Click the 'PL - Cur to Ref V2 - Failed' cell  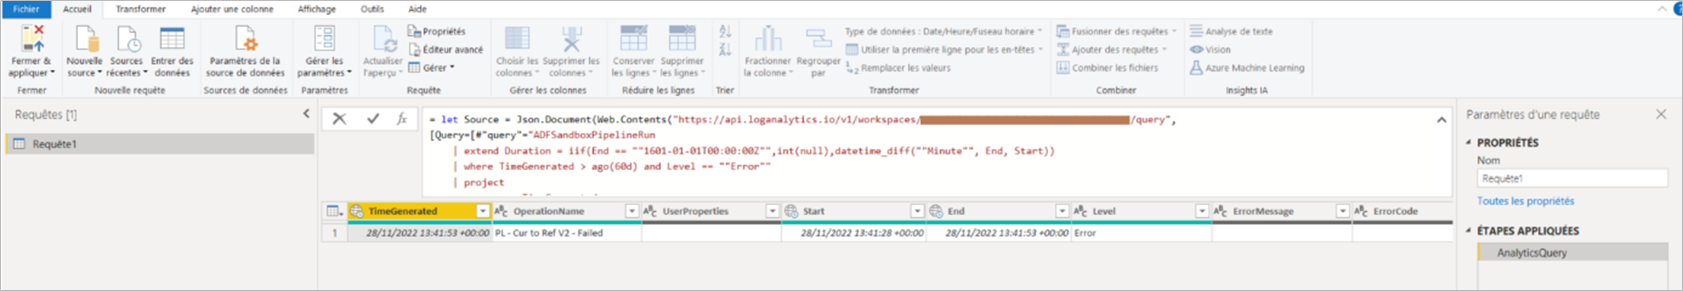coord(566,233)
